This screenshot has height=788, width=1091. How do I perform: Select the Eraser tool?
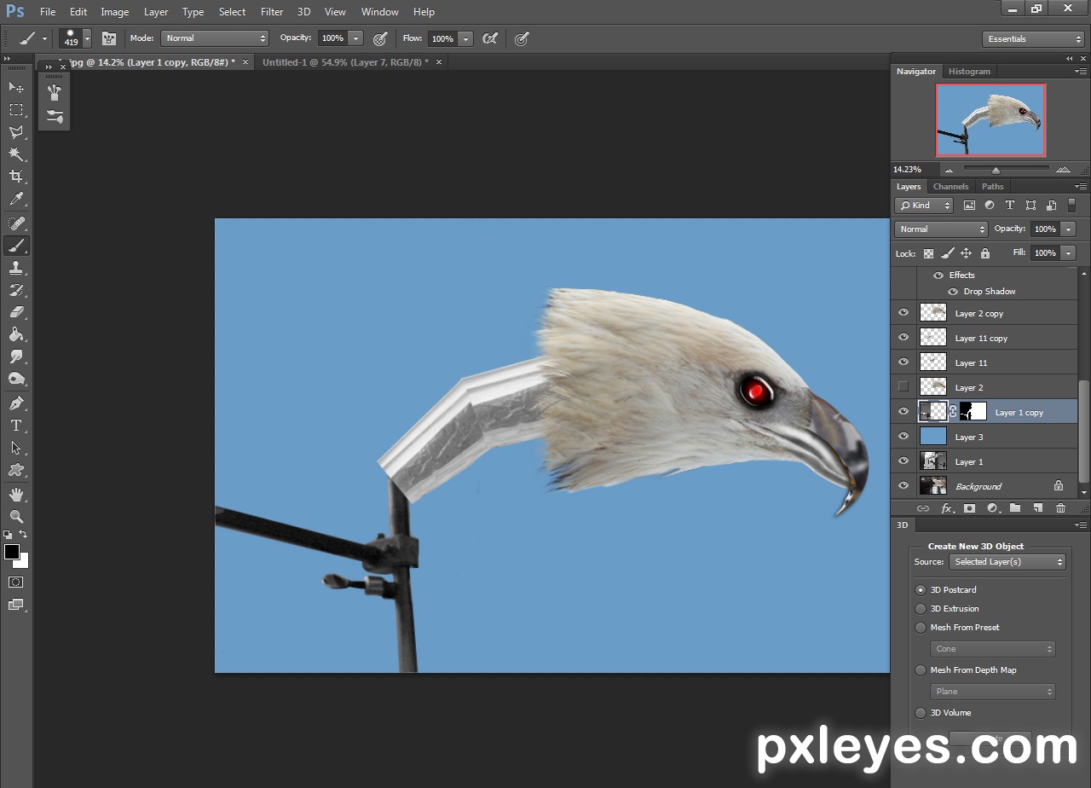coord(16,312)
